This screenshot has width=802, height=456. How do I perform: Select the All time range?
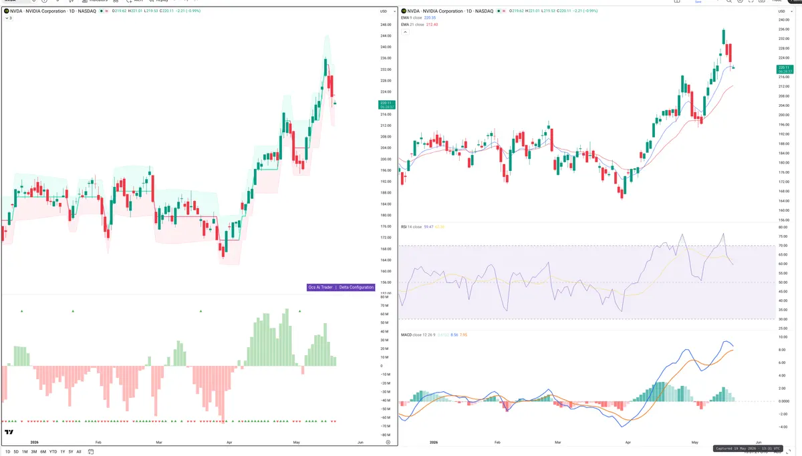click(79, 452)
